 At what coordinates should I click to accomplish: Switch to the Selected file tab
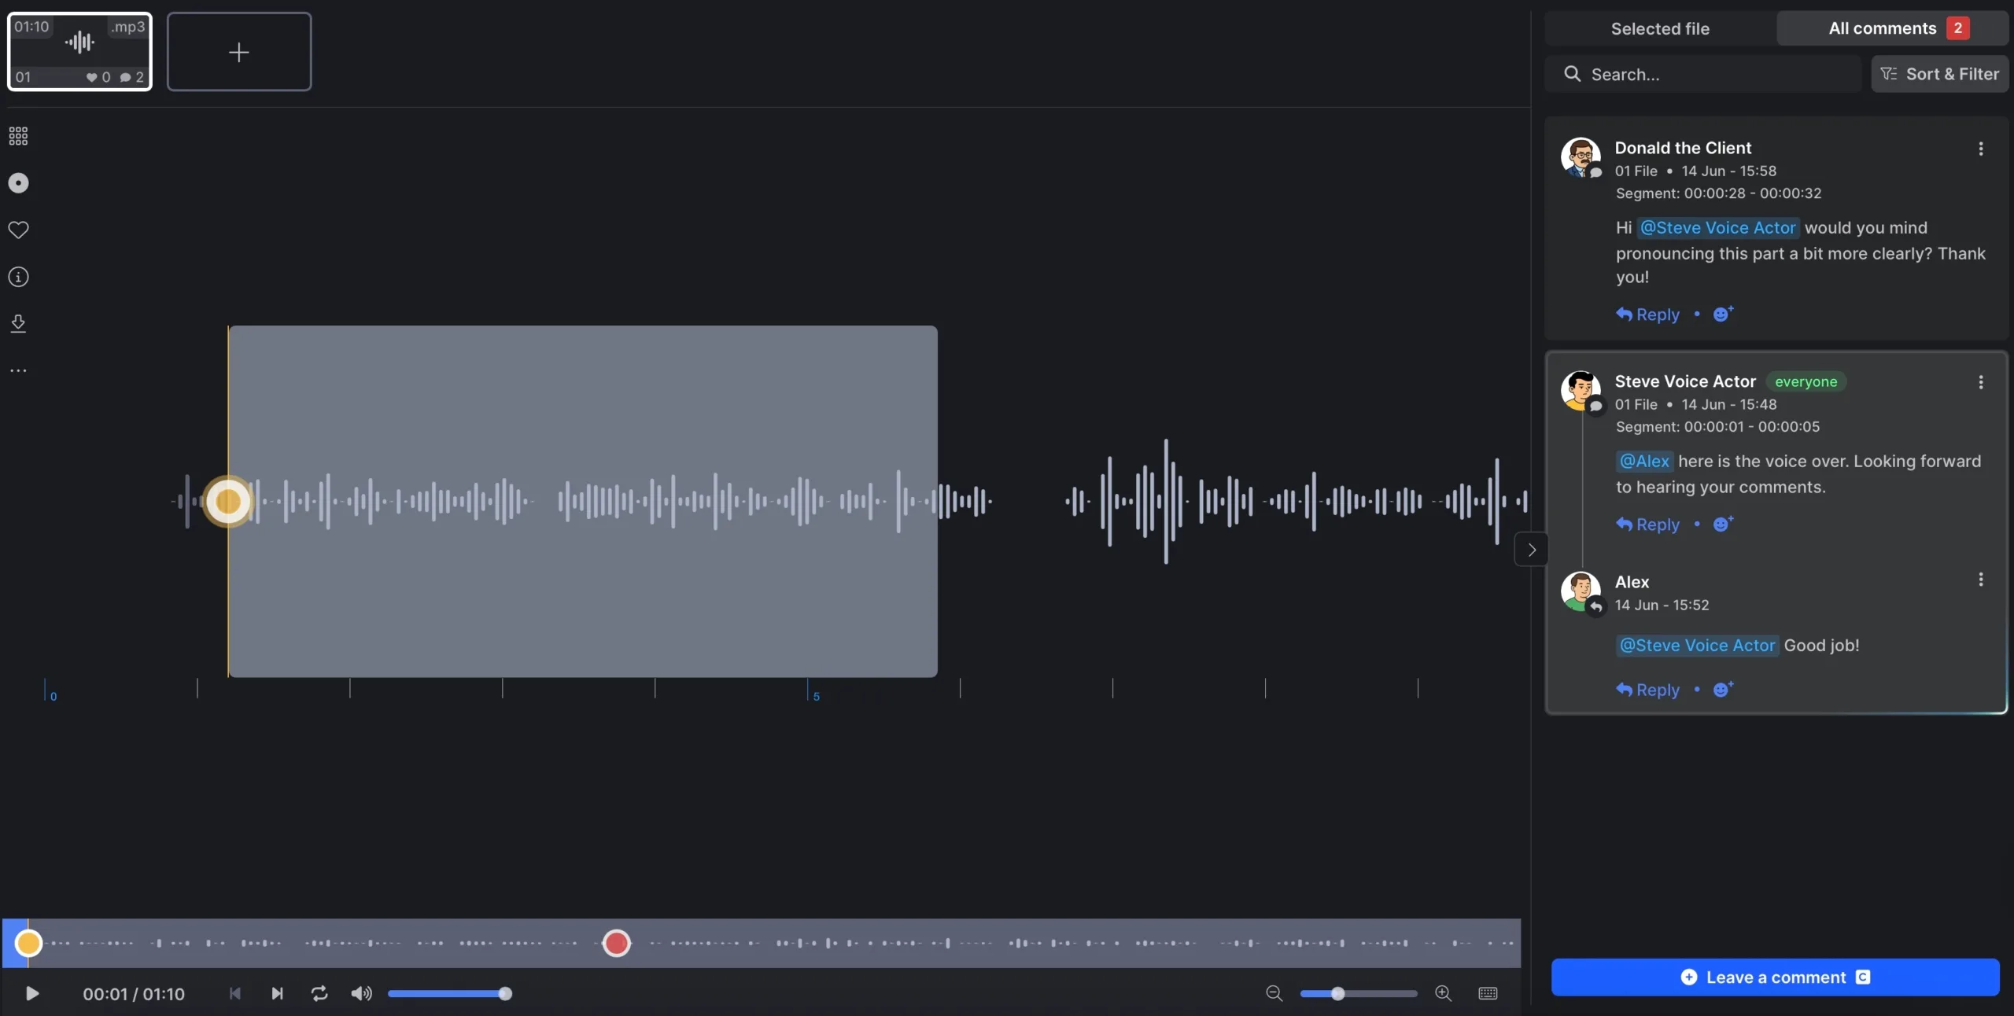1660,28
